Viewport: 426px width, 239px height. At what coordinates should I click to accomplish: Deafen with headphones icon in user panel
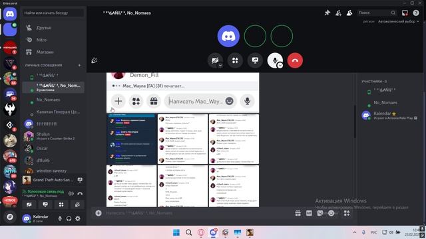point(69,218)
